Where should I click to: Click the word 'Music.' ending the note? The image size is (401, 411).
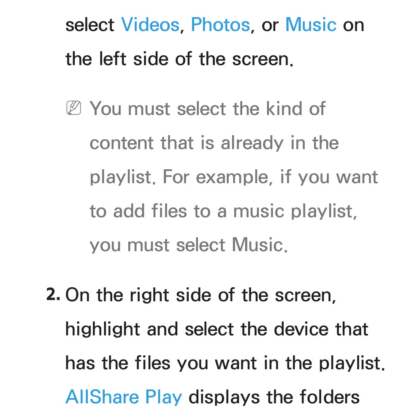pyautogui.click(x=260, y=245)
